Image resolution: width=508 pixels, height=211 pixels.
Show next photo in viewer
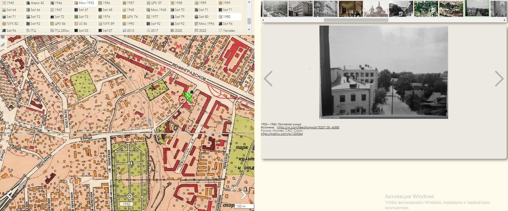pos(499,79)
